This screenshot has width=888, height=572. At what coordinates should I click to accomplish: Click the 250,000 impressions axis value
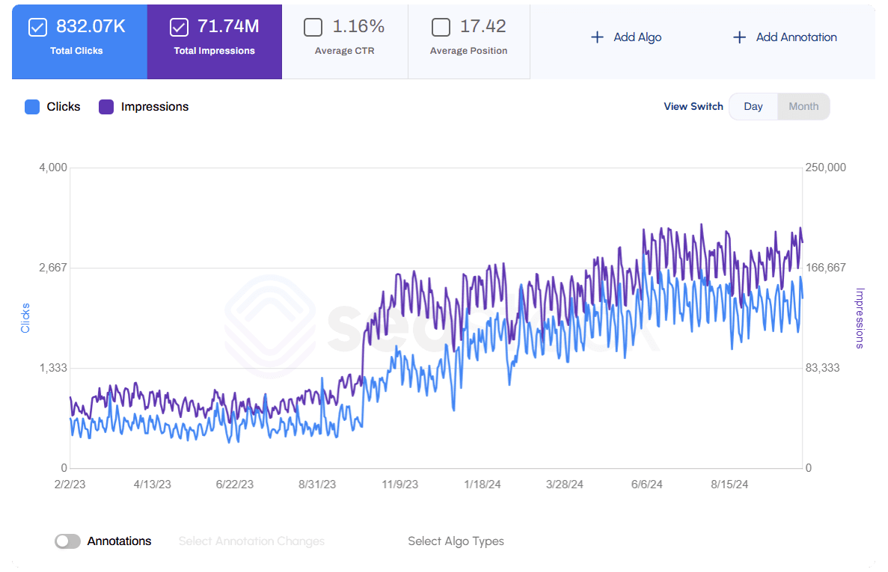pyautogui.click(x=826, y=167)
